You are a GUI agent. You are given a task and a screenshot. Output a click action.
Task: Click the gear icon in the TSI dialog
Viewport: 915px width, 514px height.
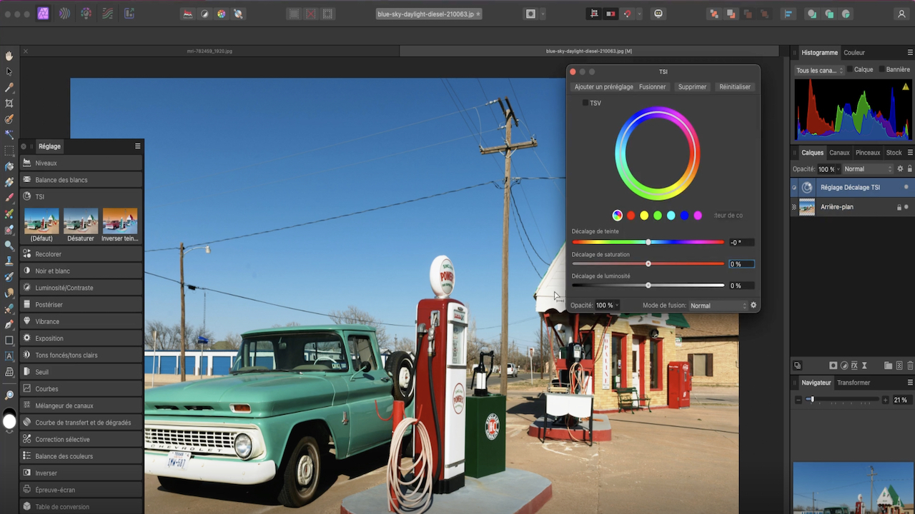pos(753,306)
